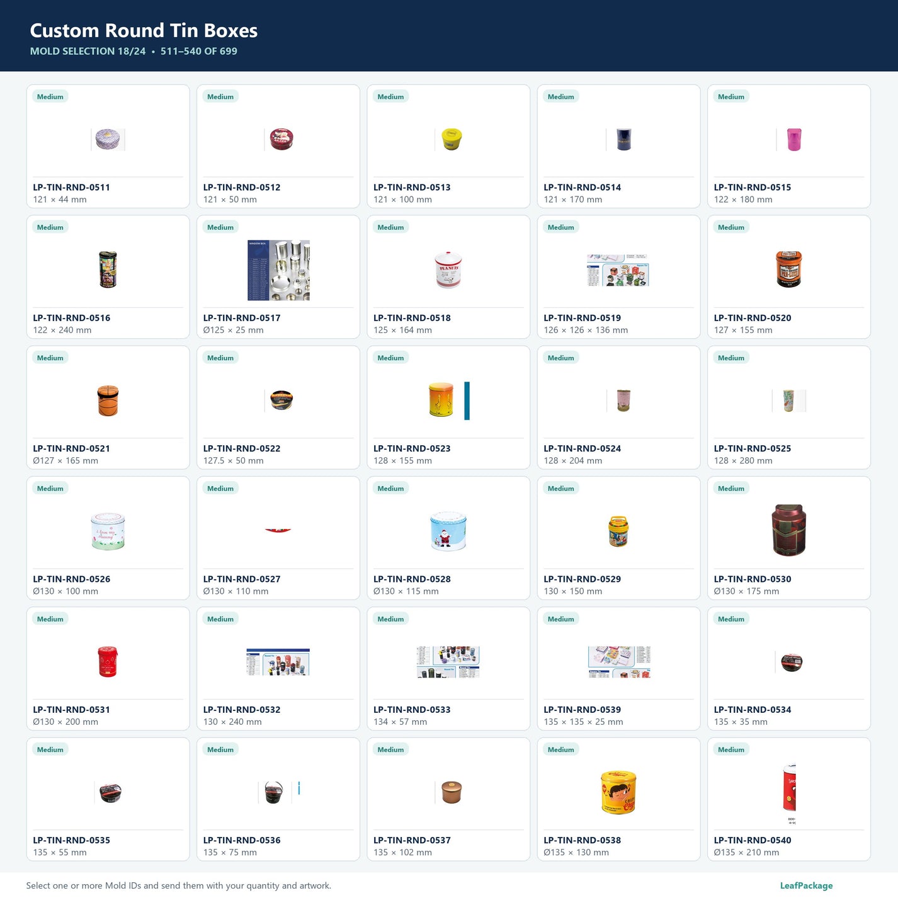This screenshot has width=898, height=898.
Task: Choose the dark red tartan tin LP-TIN-RND-0530 image
Action: tap(788, 530)
